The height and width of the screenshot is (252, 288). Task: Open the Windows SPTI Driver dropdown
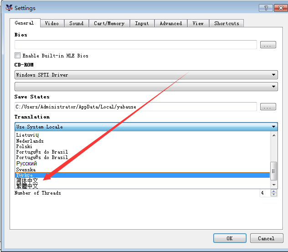point(146,75)
